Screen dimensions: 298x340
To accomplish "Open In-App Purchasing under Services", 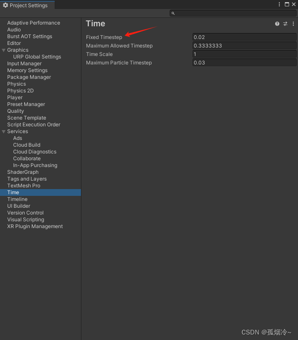I will tap(35, 165).
